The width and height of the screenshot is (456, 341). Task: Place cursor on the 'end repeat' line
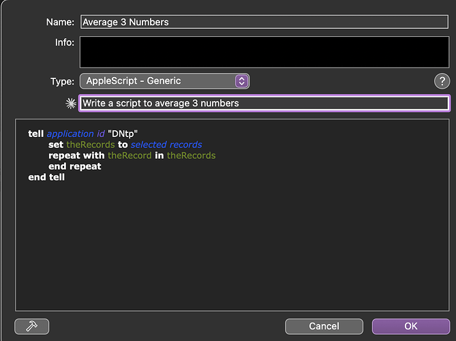[74, 166]
